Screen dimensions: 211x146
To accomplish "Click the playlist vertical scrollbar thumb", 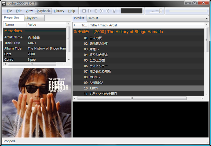I will [x=207, y=40].
